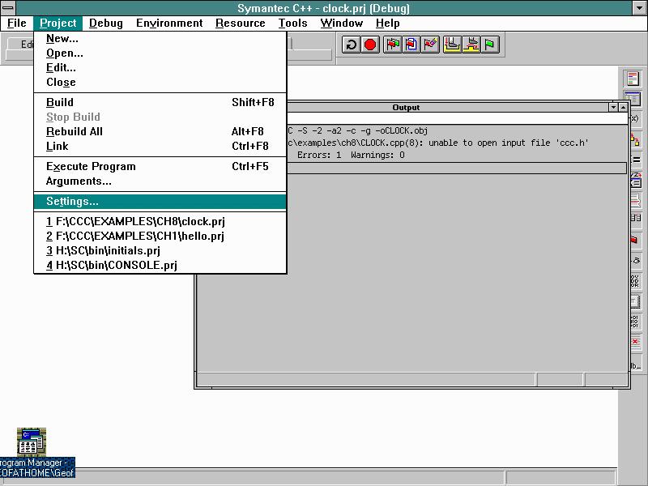Image resolution: width=648 pixels, height=486 pixels.
Task: Click the document icon above the right toolbar
Action: 633,79
